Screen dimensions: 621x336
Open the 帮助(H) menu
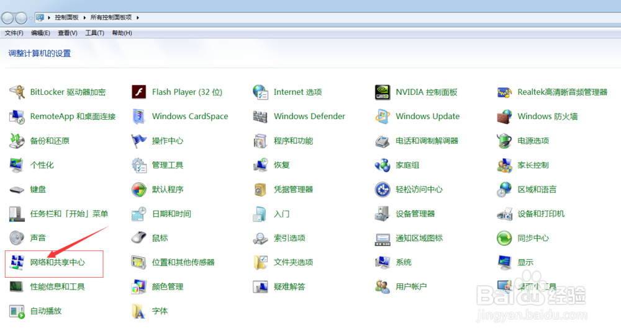click(x=122, y=33)
